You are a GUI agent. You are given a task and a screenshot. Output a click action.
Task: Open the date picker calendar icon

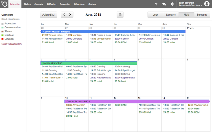[x=120, y=15]
